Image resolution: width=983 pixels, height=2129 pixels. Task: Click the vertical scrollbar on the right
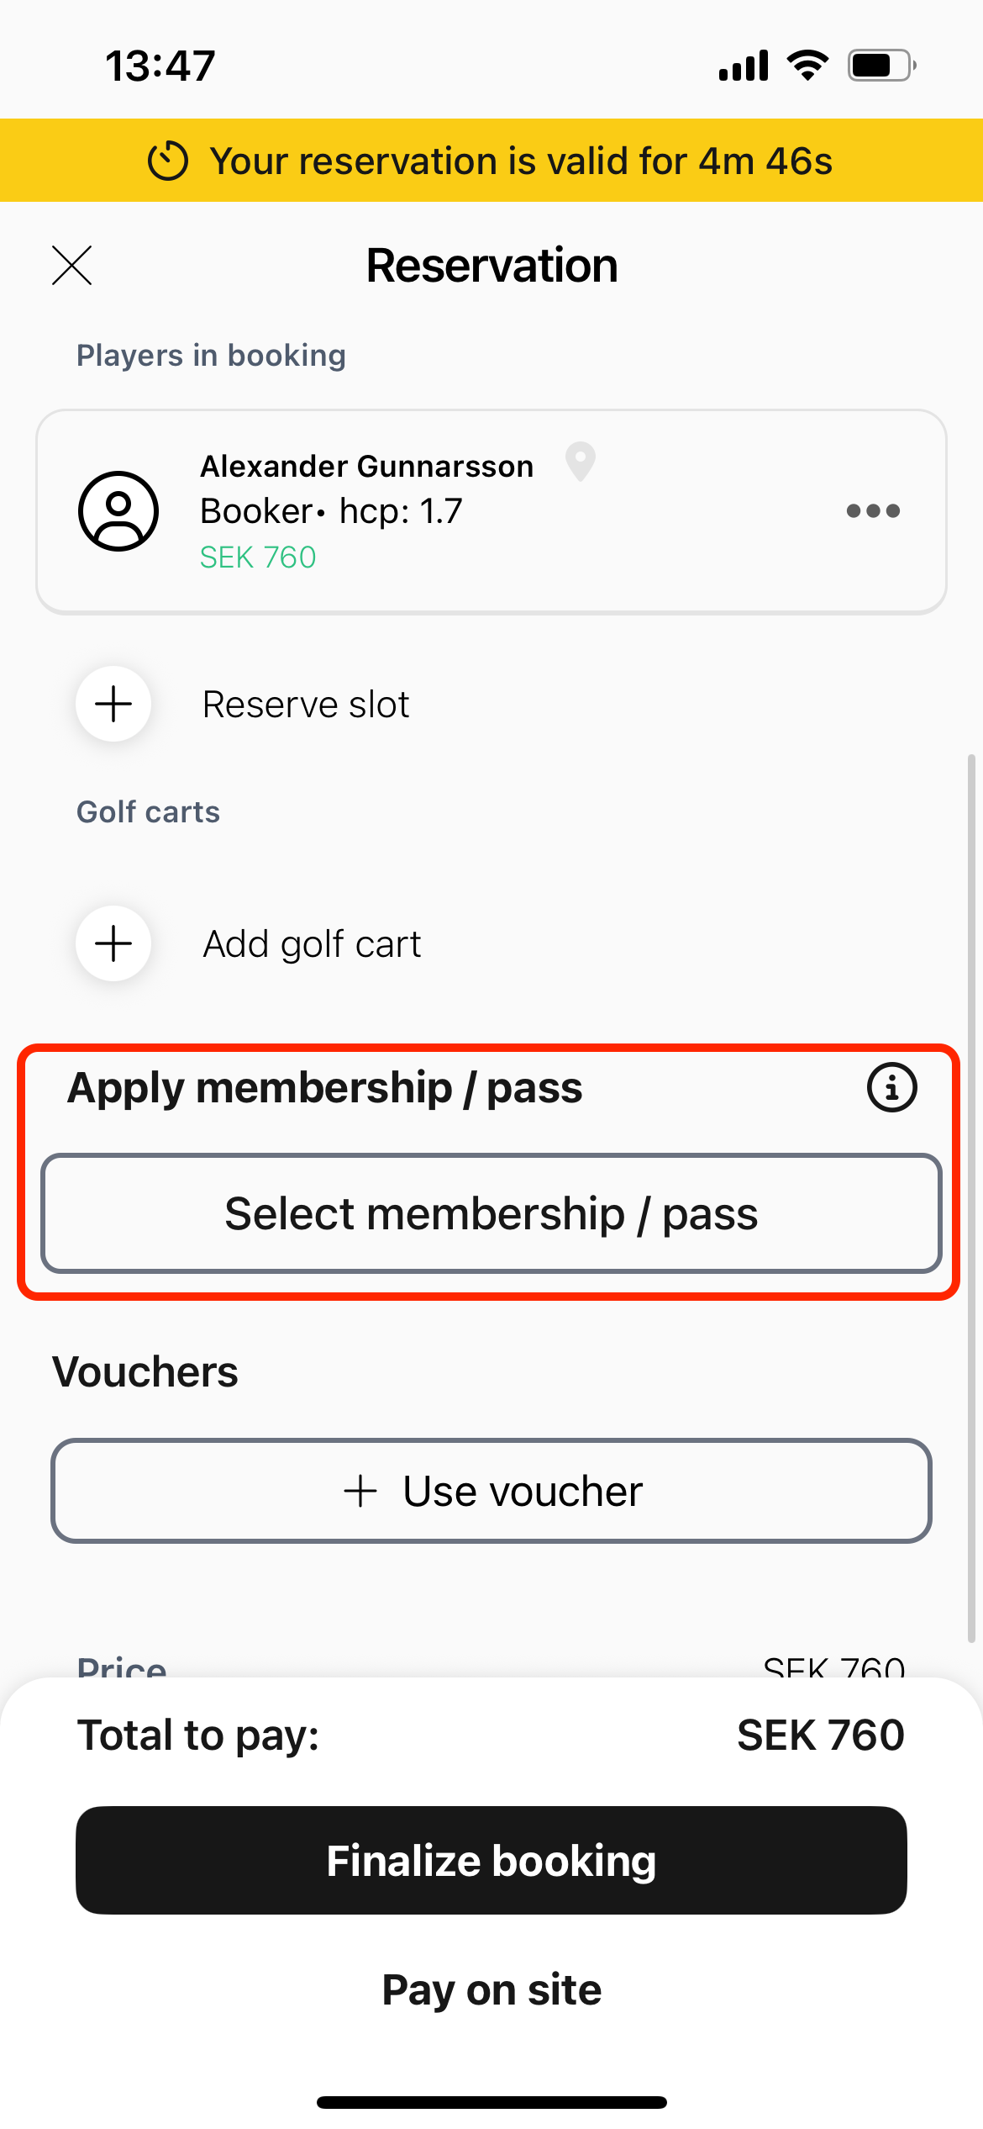pyautogui.click(x=971, y=1194)
